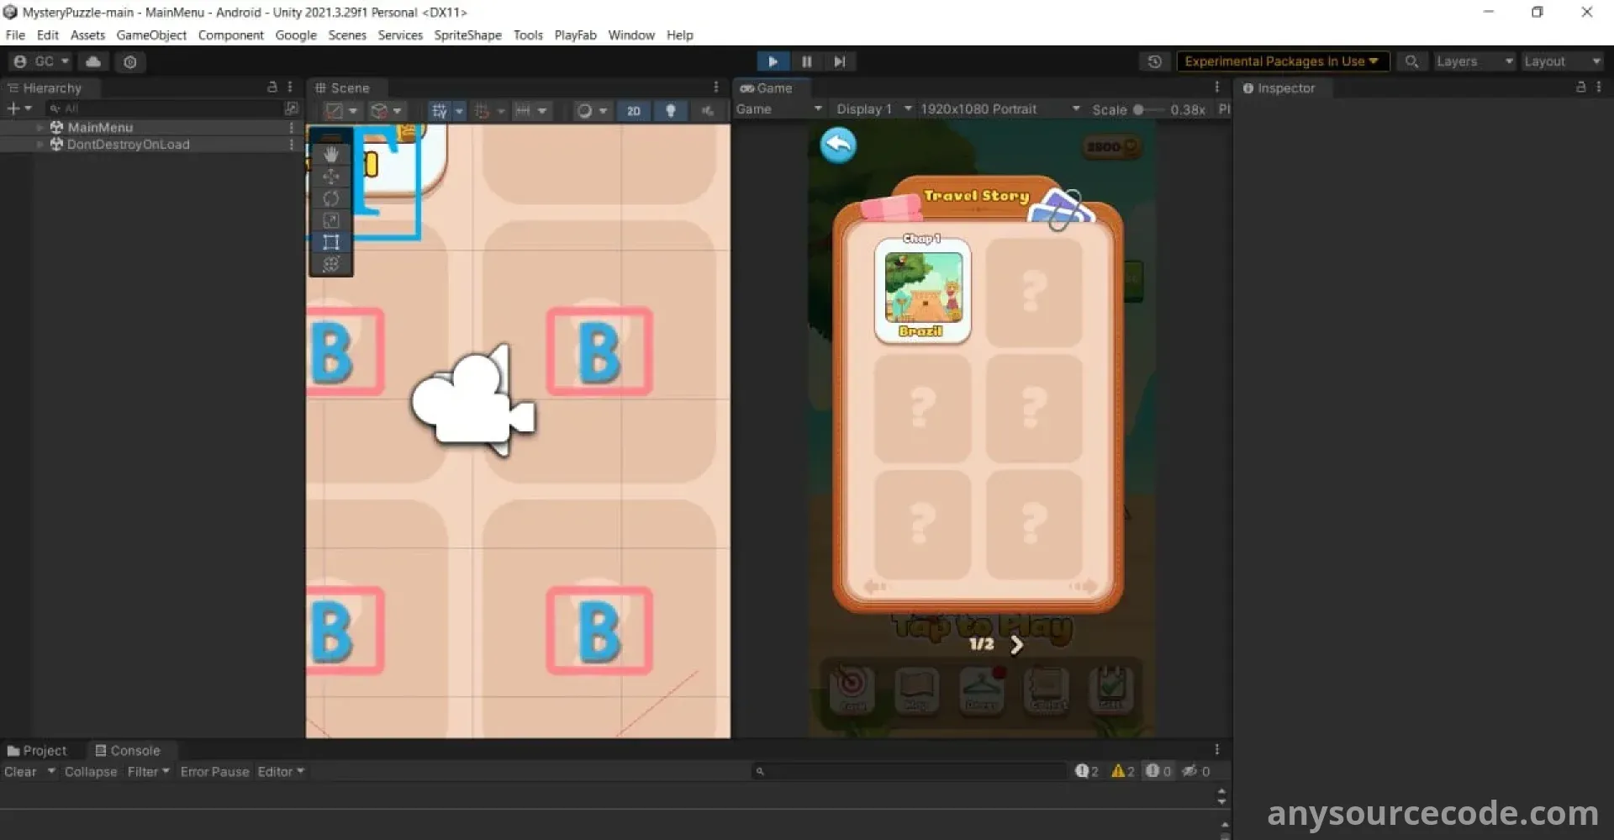Switch to the Project tab

[37, 751]
